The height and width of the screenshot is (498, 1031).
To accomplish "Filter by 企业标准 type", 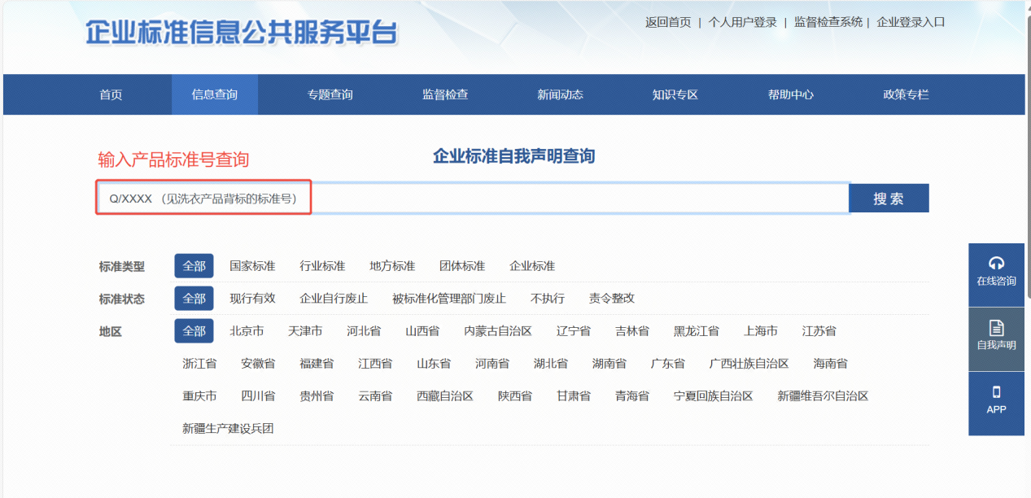I will click(x=532, y=266).
